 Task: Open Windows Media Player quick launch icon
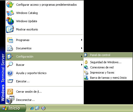pyautogui.click(x=43, y=108)
